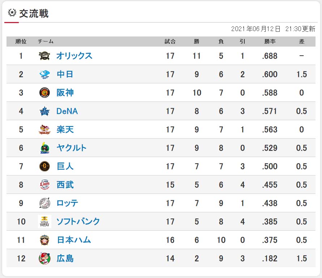
Task: Click the Chunichi Dragons team logo
Action: pos(44,74)
